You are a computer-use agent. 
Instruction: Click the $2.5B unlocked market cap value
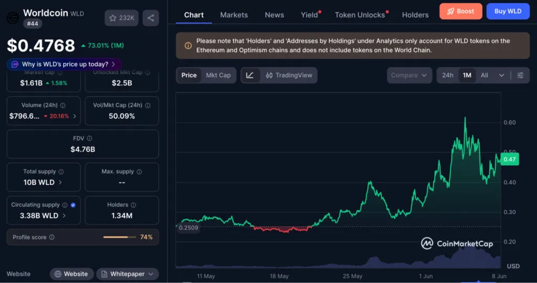[122, 83]
